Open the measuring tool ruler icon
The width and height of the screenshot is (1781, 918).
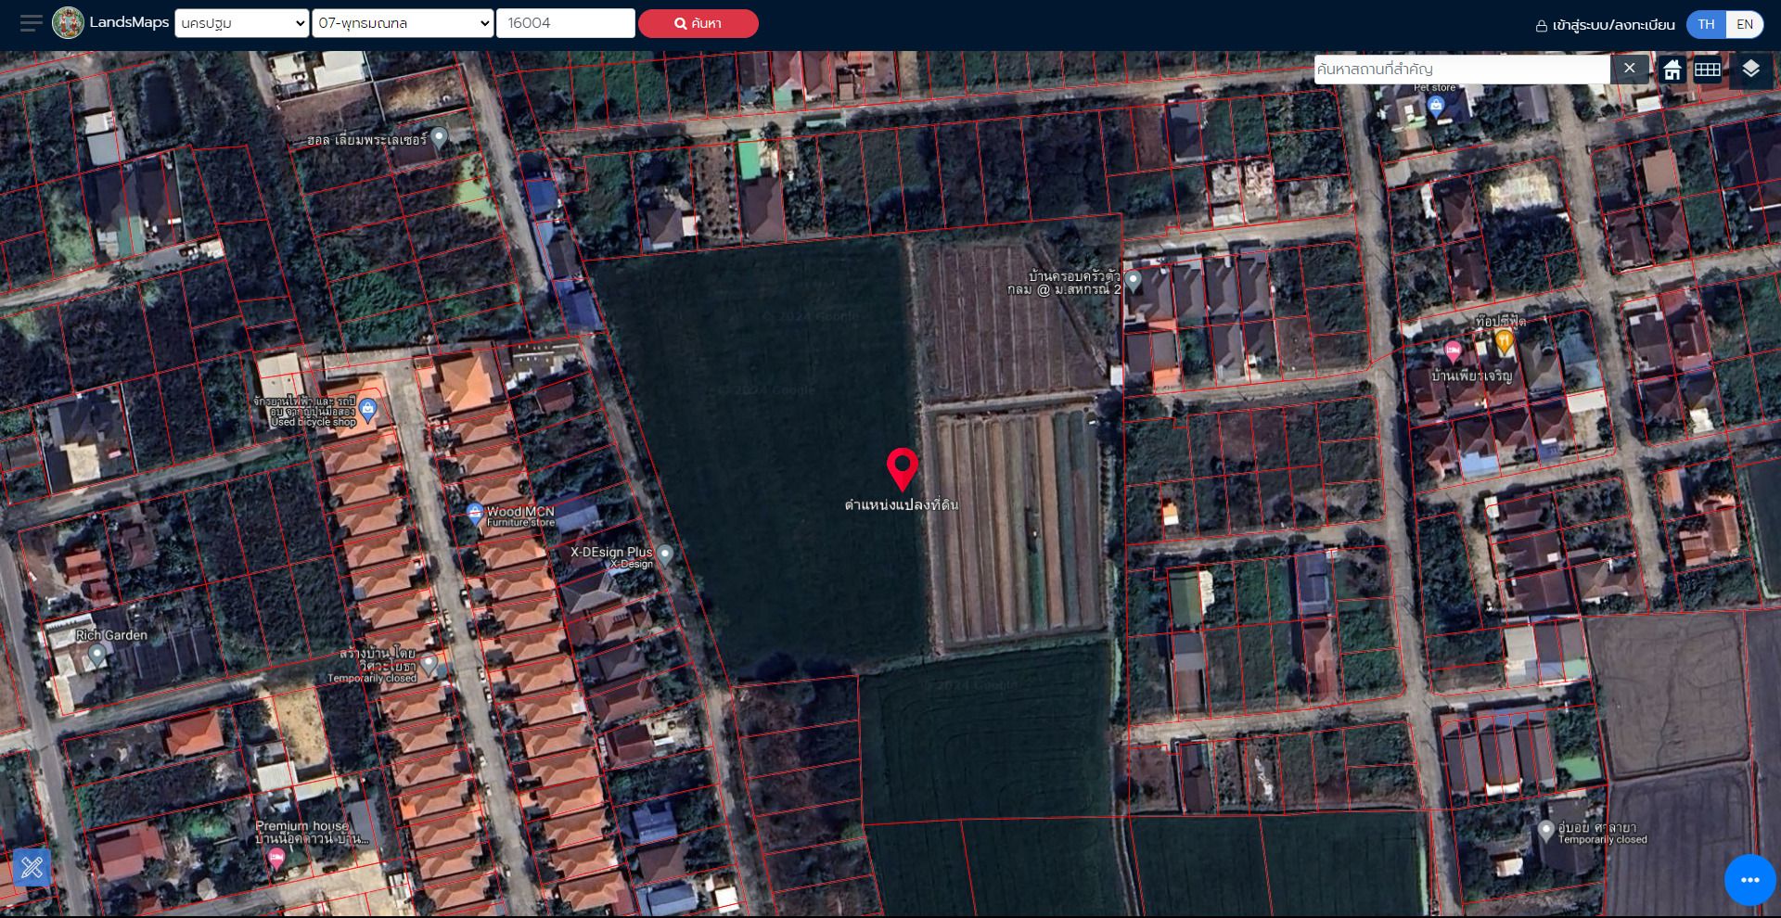[32, 868]
